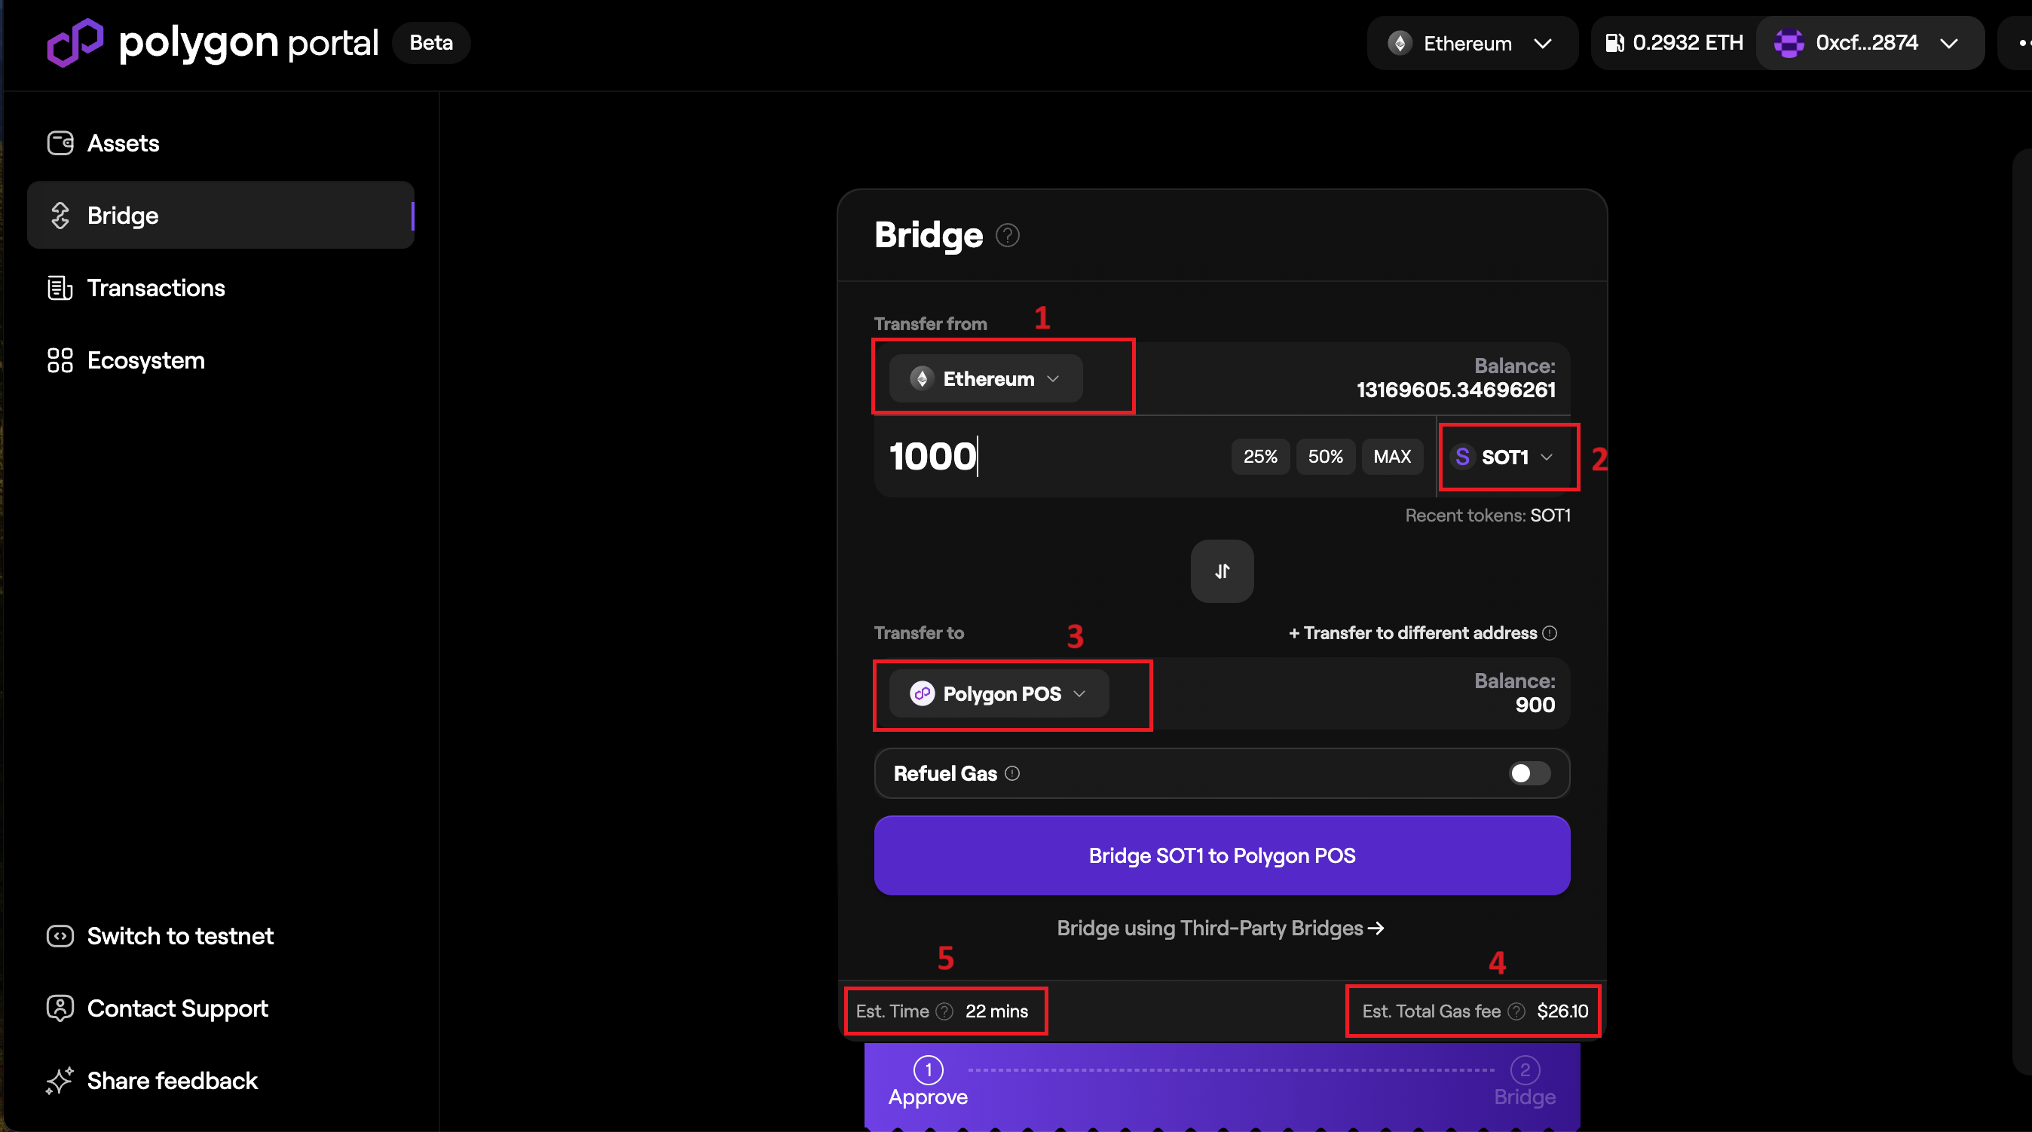
Task: Click the amount input field showing 1000
Action: [x=1049, y=457]
